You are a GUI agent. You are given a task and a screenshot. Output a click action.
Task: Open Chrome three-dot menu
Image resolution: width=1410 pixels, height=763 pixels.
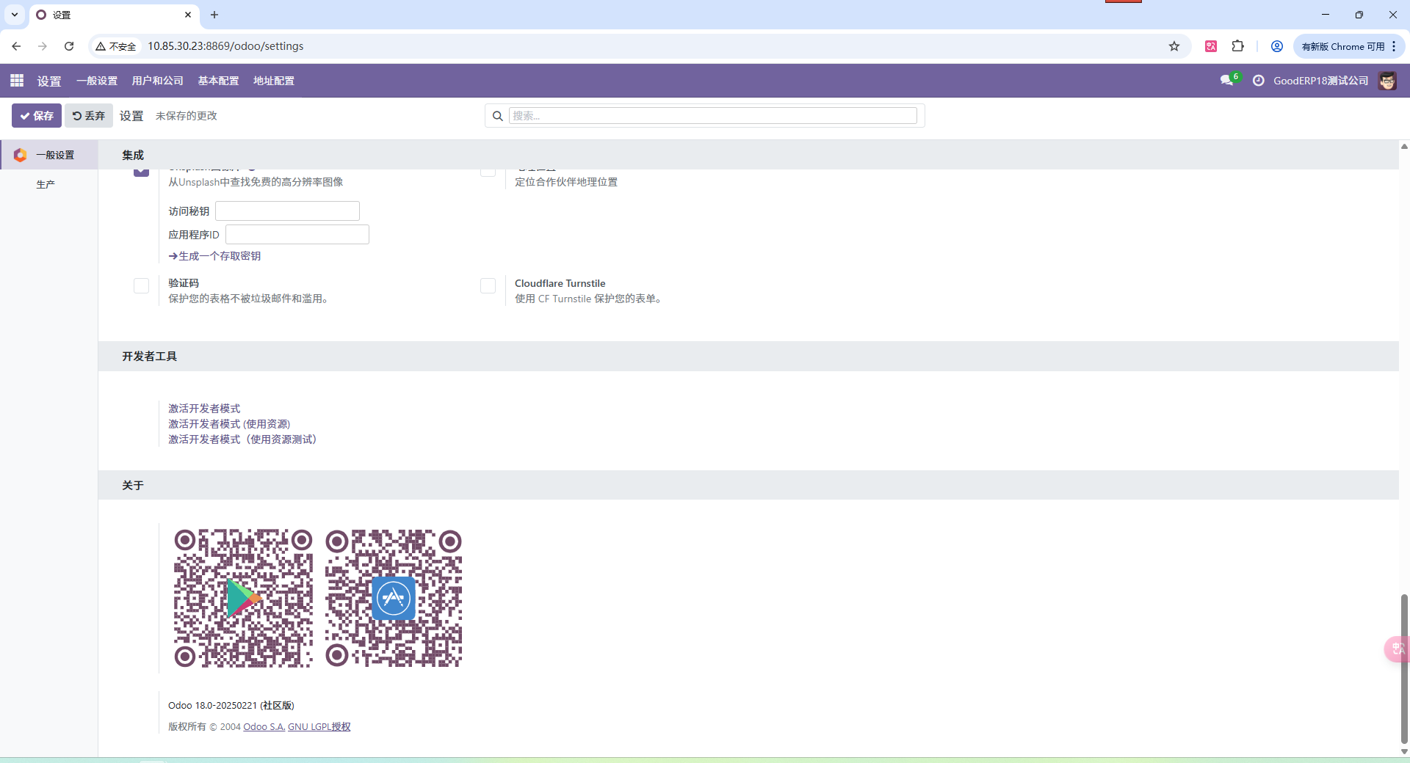1394,46
